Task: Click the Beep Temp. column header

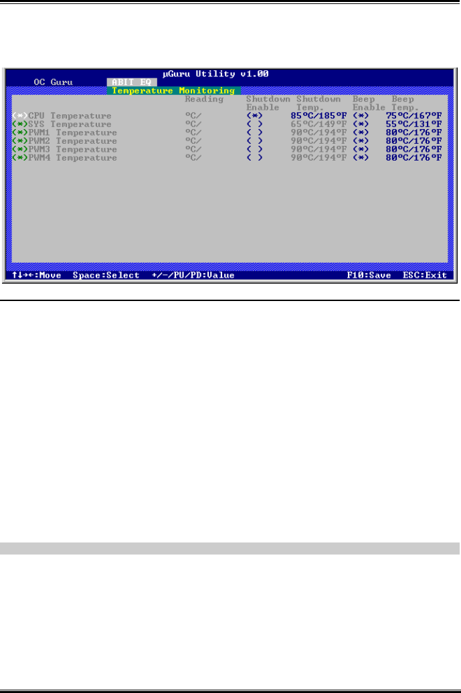Action: (x=405, y=104)
